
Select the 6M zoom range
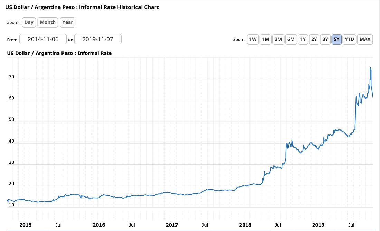291,39
